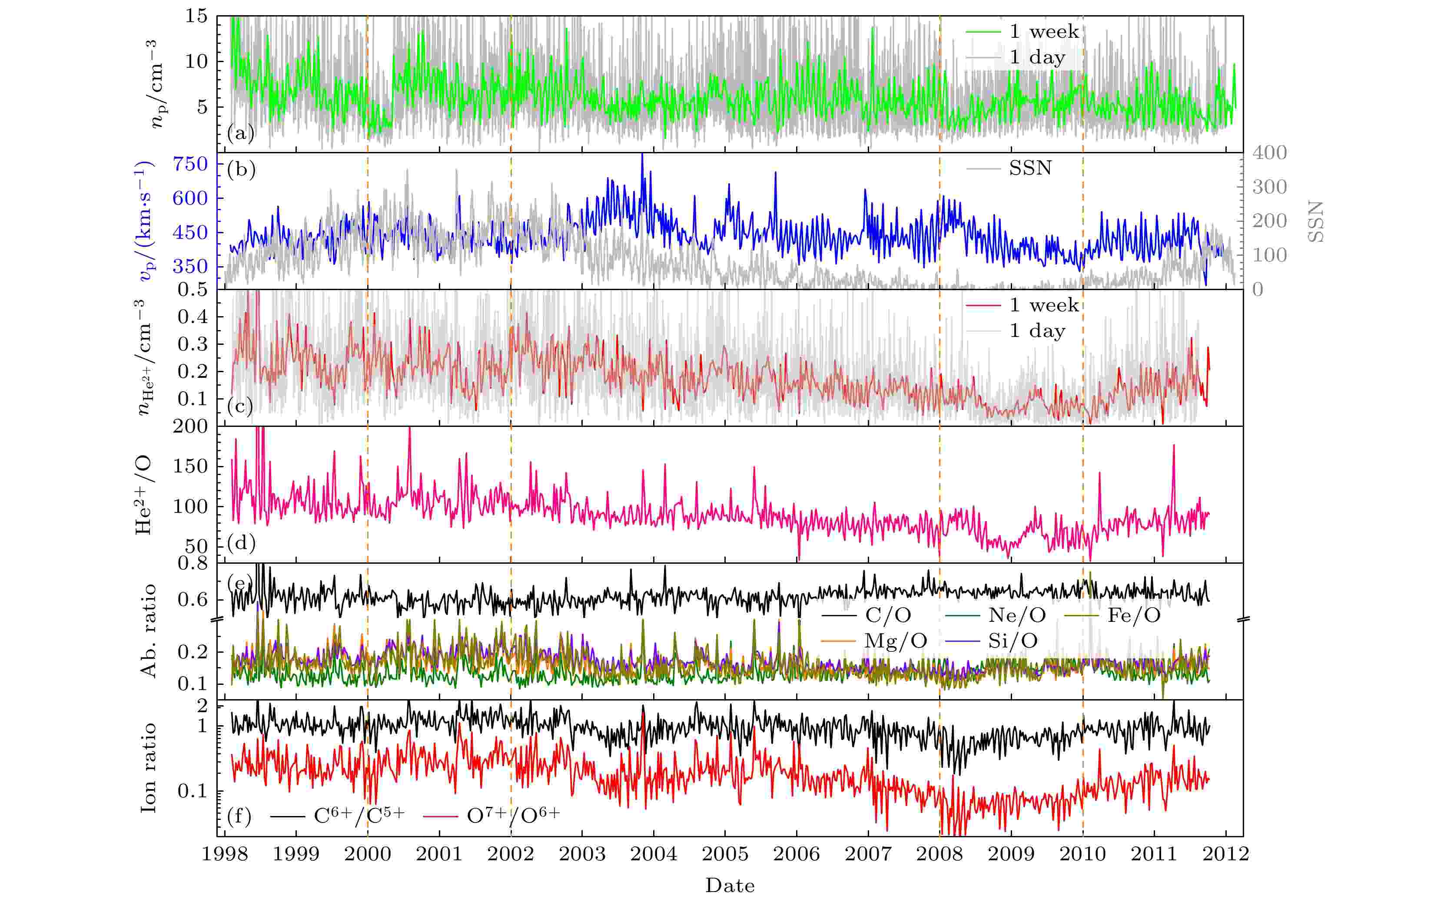Click the panel (a) label

click(241, 133)
